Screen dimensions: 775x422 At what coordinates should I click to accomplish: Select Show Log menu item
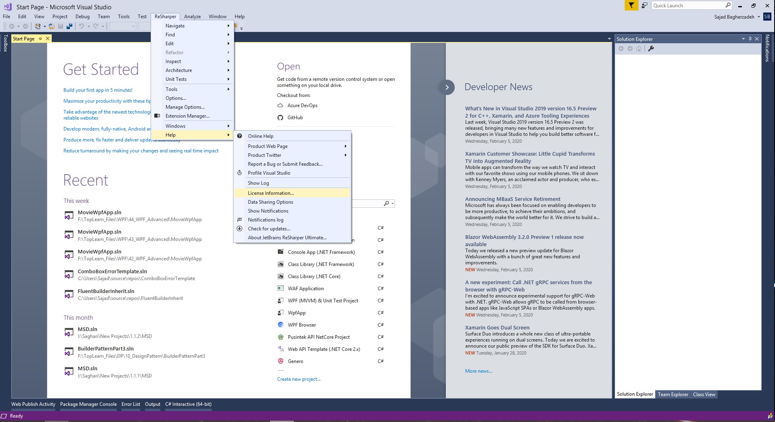point(292,183)
